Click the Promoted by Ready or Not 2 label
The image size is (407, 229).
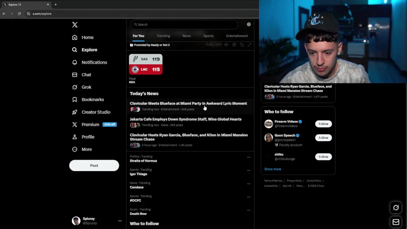coord(150,45)
